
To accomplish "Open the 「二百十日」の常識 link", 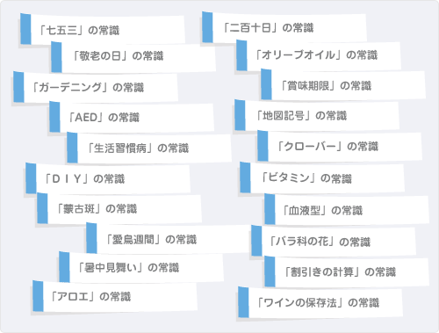I will (x=284, y=27).
